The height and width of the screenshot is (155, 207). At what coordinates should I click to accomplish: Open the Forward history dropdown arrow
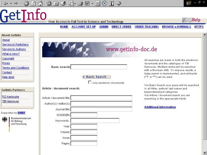21,3
